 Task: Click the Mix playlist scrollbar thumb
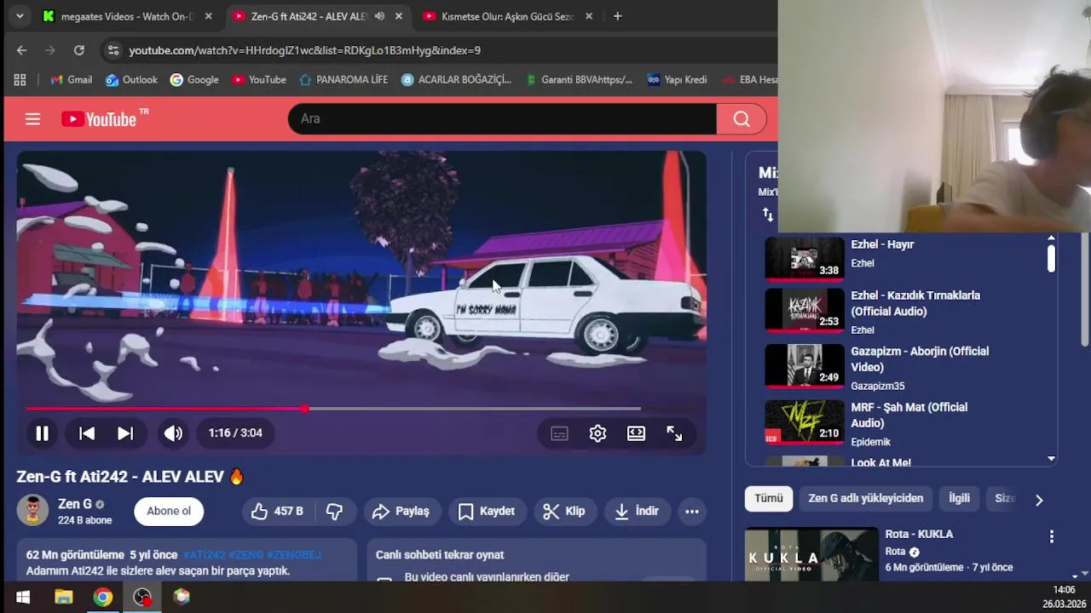pos(1051,258)
